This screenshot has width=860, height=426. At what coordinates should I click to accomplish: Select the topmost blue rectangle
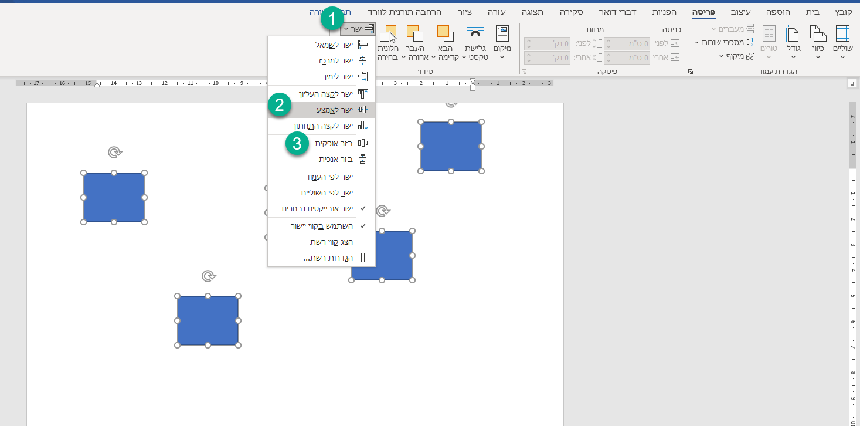pos(451,146)
